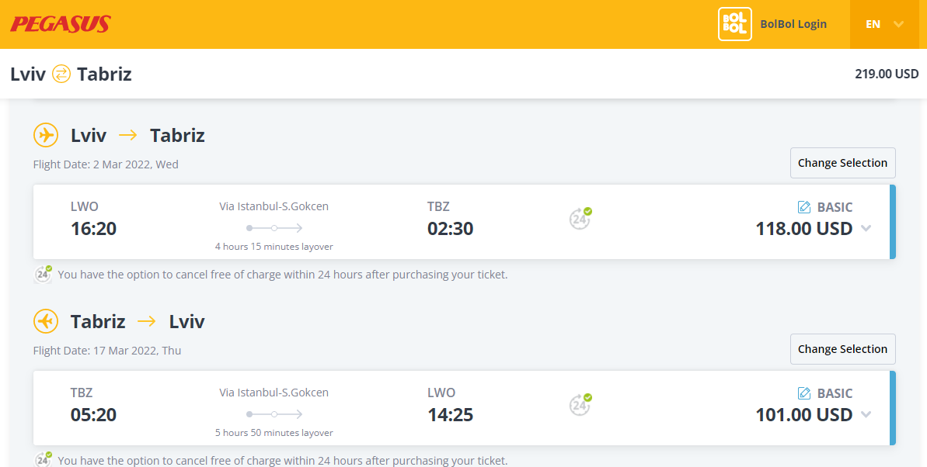Click the return plane icon beside Tabriz
The image size is (927, 467).
46,321
